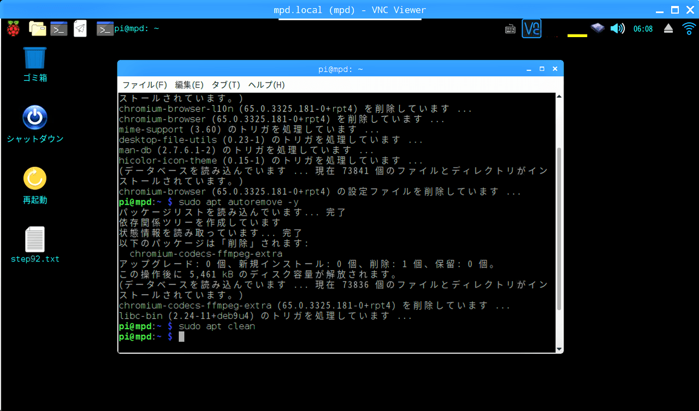Click the terminal scrollbar up arrow
Image resolution: width=699 pixels, height=411 pixels.
(x=559, y=97)
